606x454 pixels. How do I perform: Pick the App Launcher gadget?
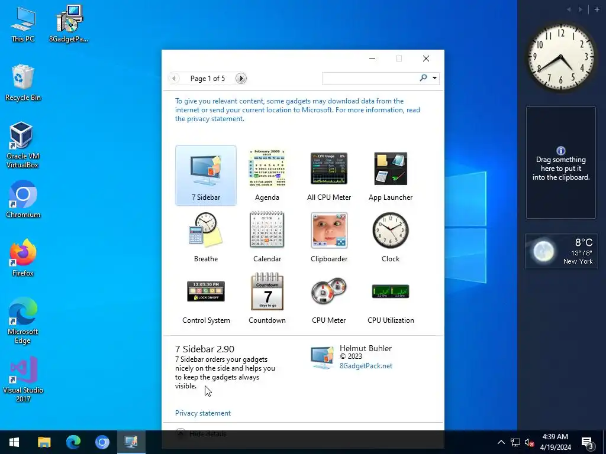391,175
